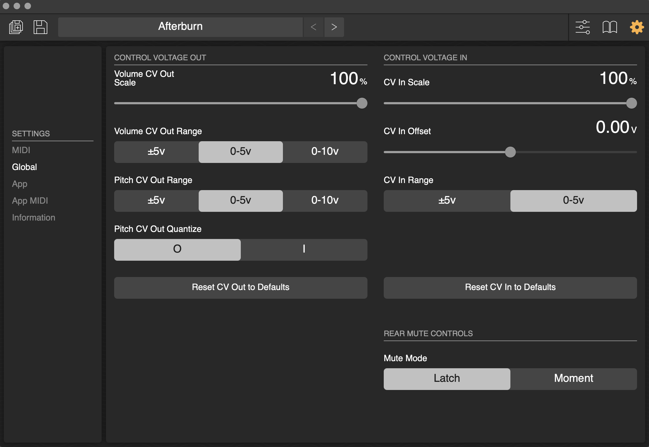Open the preset library book icon
The height and width of the screenshot is (447, 649).
pyautogui.click(x=610, y=27)
